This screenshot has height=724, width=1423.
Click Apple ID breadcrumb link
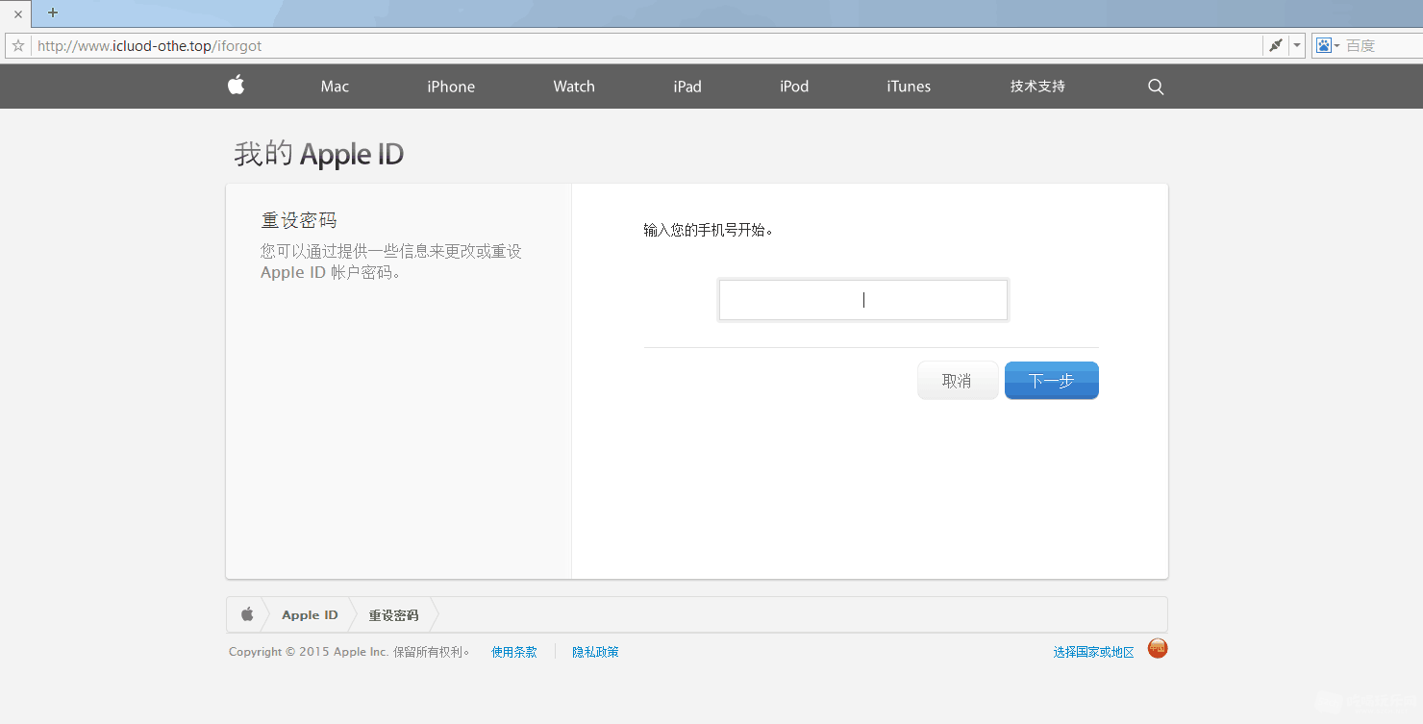310,615
